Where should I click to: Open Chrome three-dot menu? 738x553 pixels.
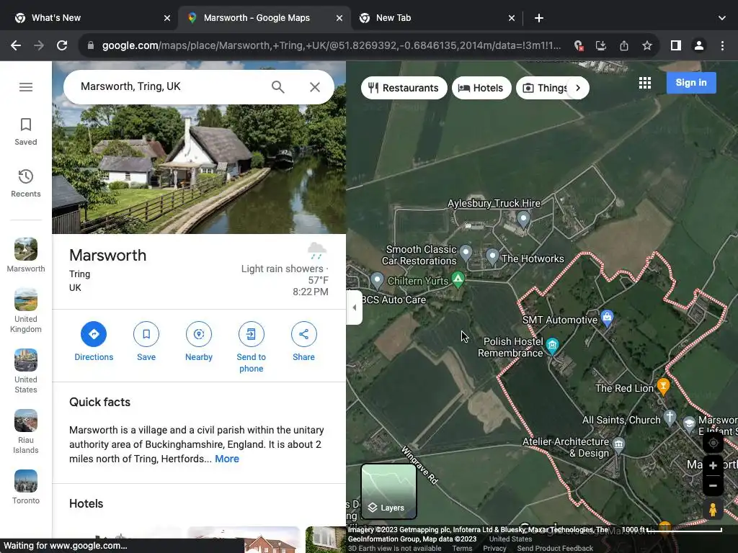(722, 45)
